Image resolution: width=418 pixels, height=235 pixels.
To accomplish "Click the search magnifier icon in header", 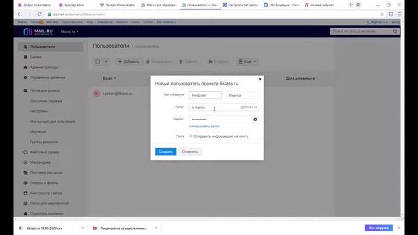I will 395,31.
